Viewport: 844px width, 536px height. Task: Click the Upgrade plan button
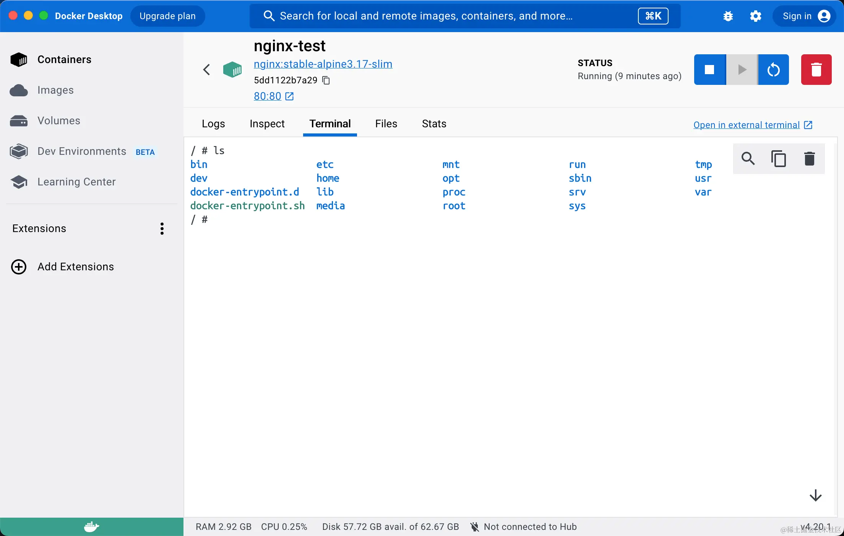tap(167, 16)
